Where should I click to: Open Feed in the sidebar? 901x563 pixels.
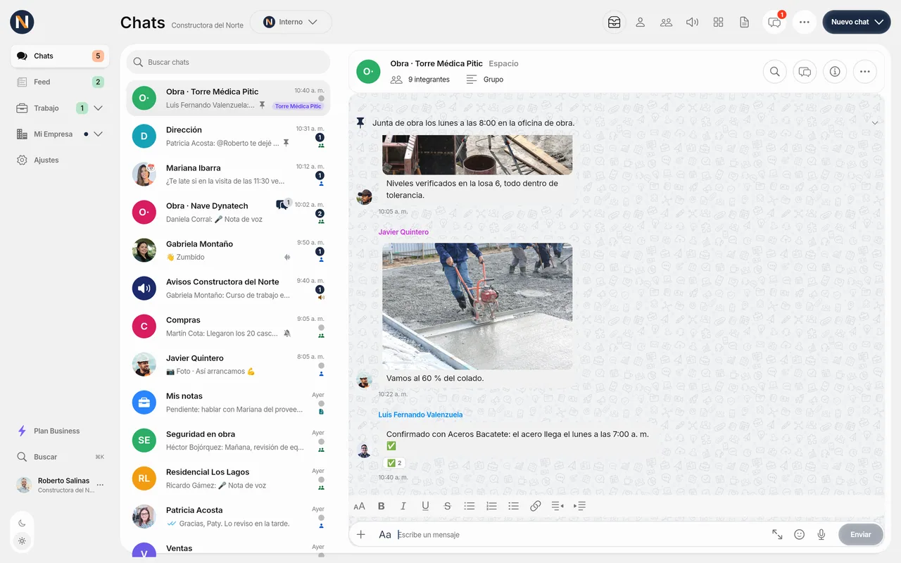pos(60,82)
